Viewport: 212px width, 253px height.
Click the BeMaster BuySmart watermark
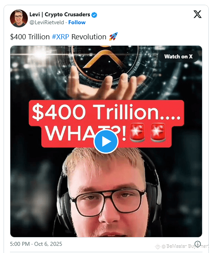183,246
